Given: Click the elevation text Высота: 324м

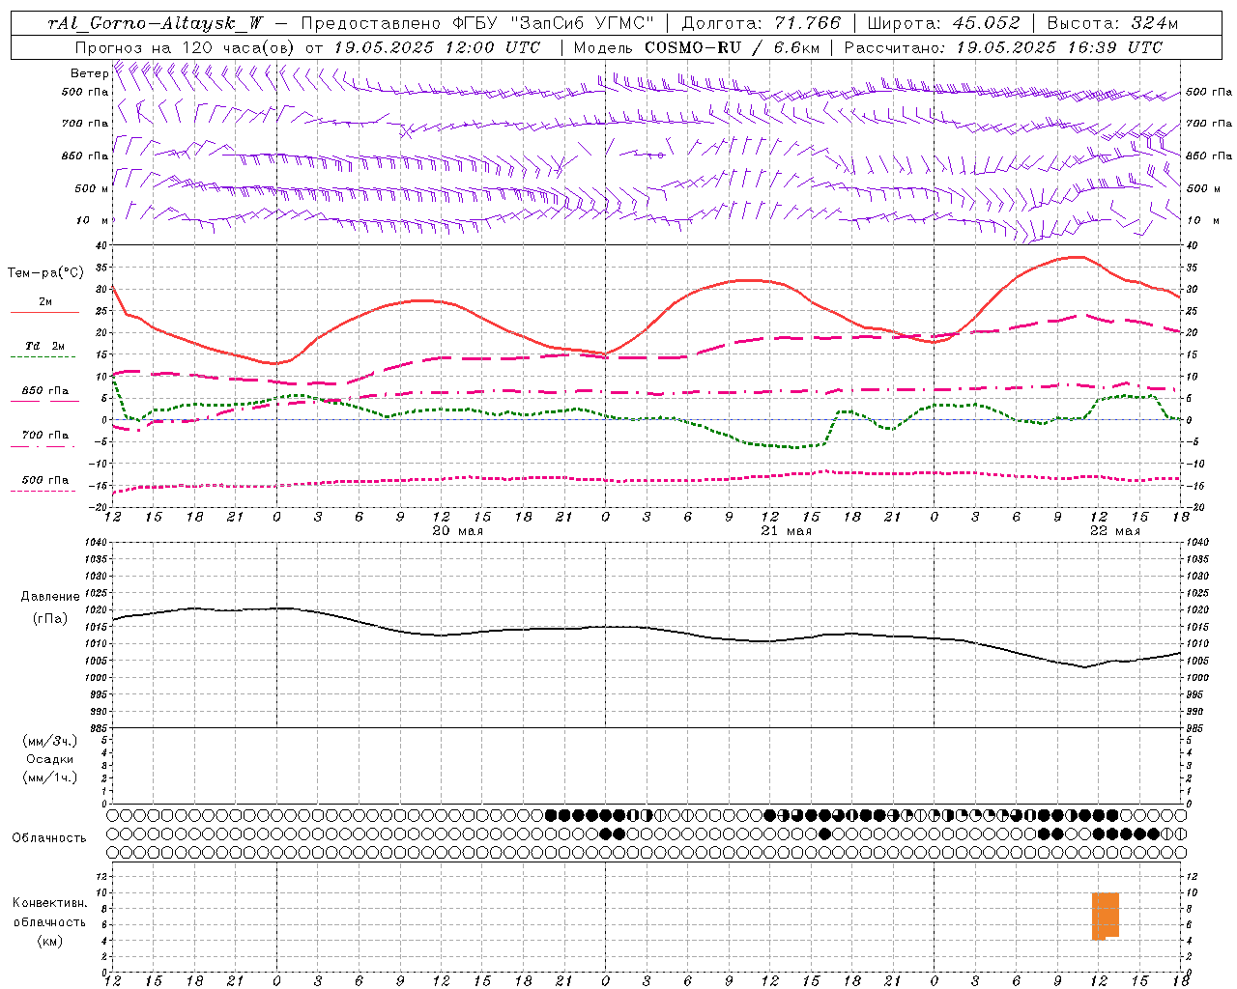Looking at the screenshot, I should click(x=1112, y=23).
